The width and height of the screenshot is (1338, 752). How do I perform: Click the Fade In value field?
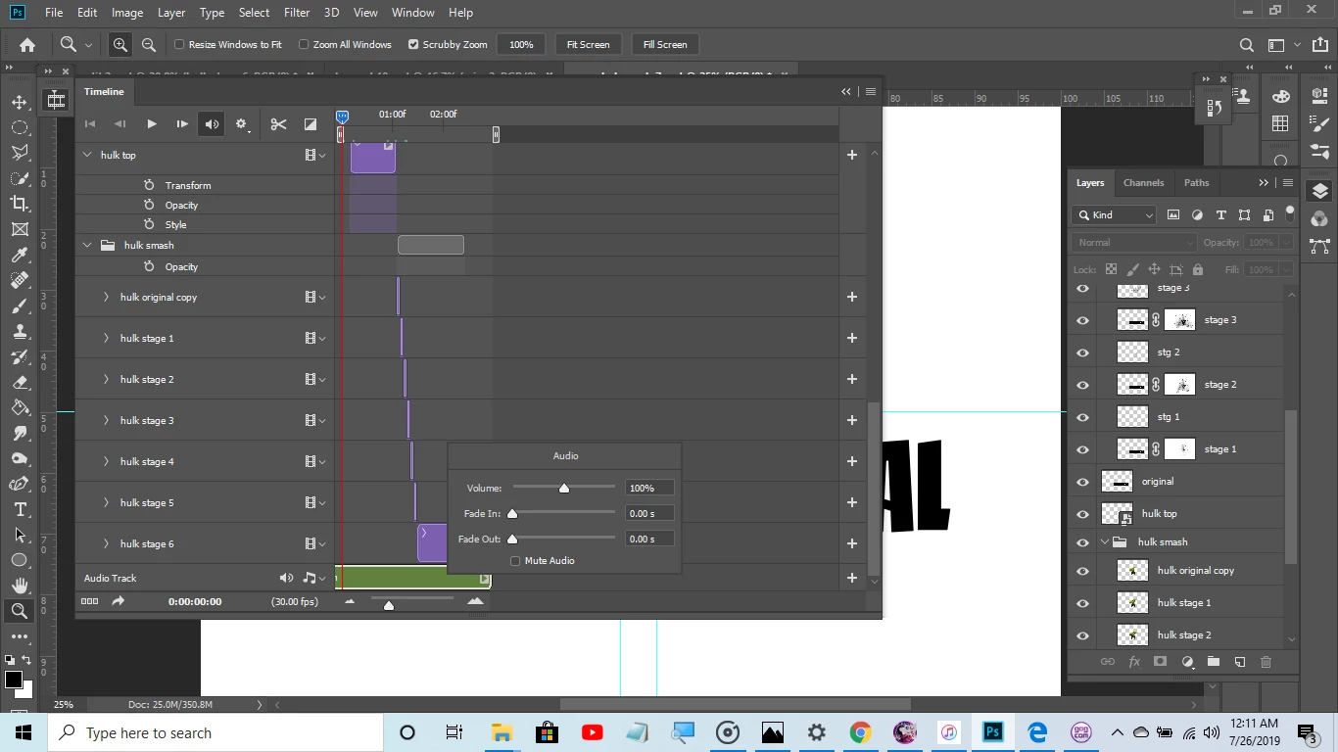tap(649, 513)
